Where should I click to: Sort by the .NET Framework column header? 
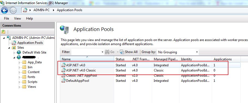(x=141, y=59)
